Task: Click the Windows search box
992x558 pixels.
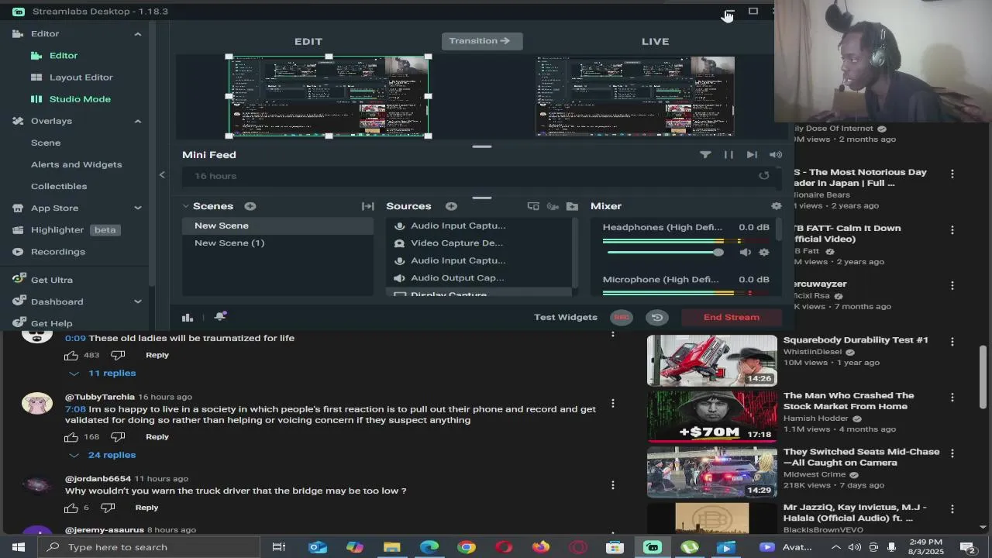Action: tap(148, 547)
